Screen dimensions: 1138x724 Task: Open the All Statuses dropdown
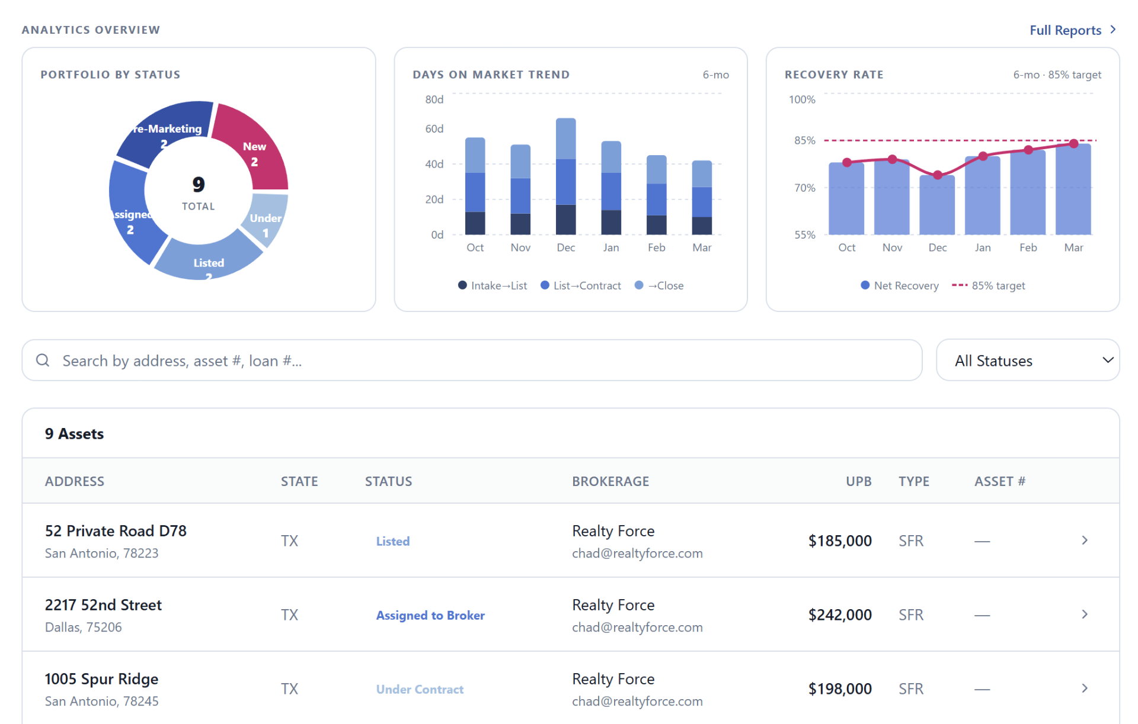(1027, 360)
